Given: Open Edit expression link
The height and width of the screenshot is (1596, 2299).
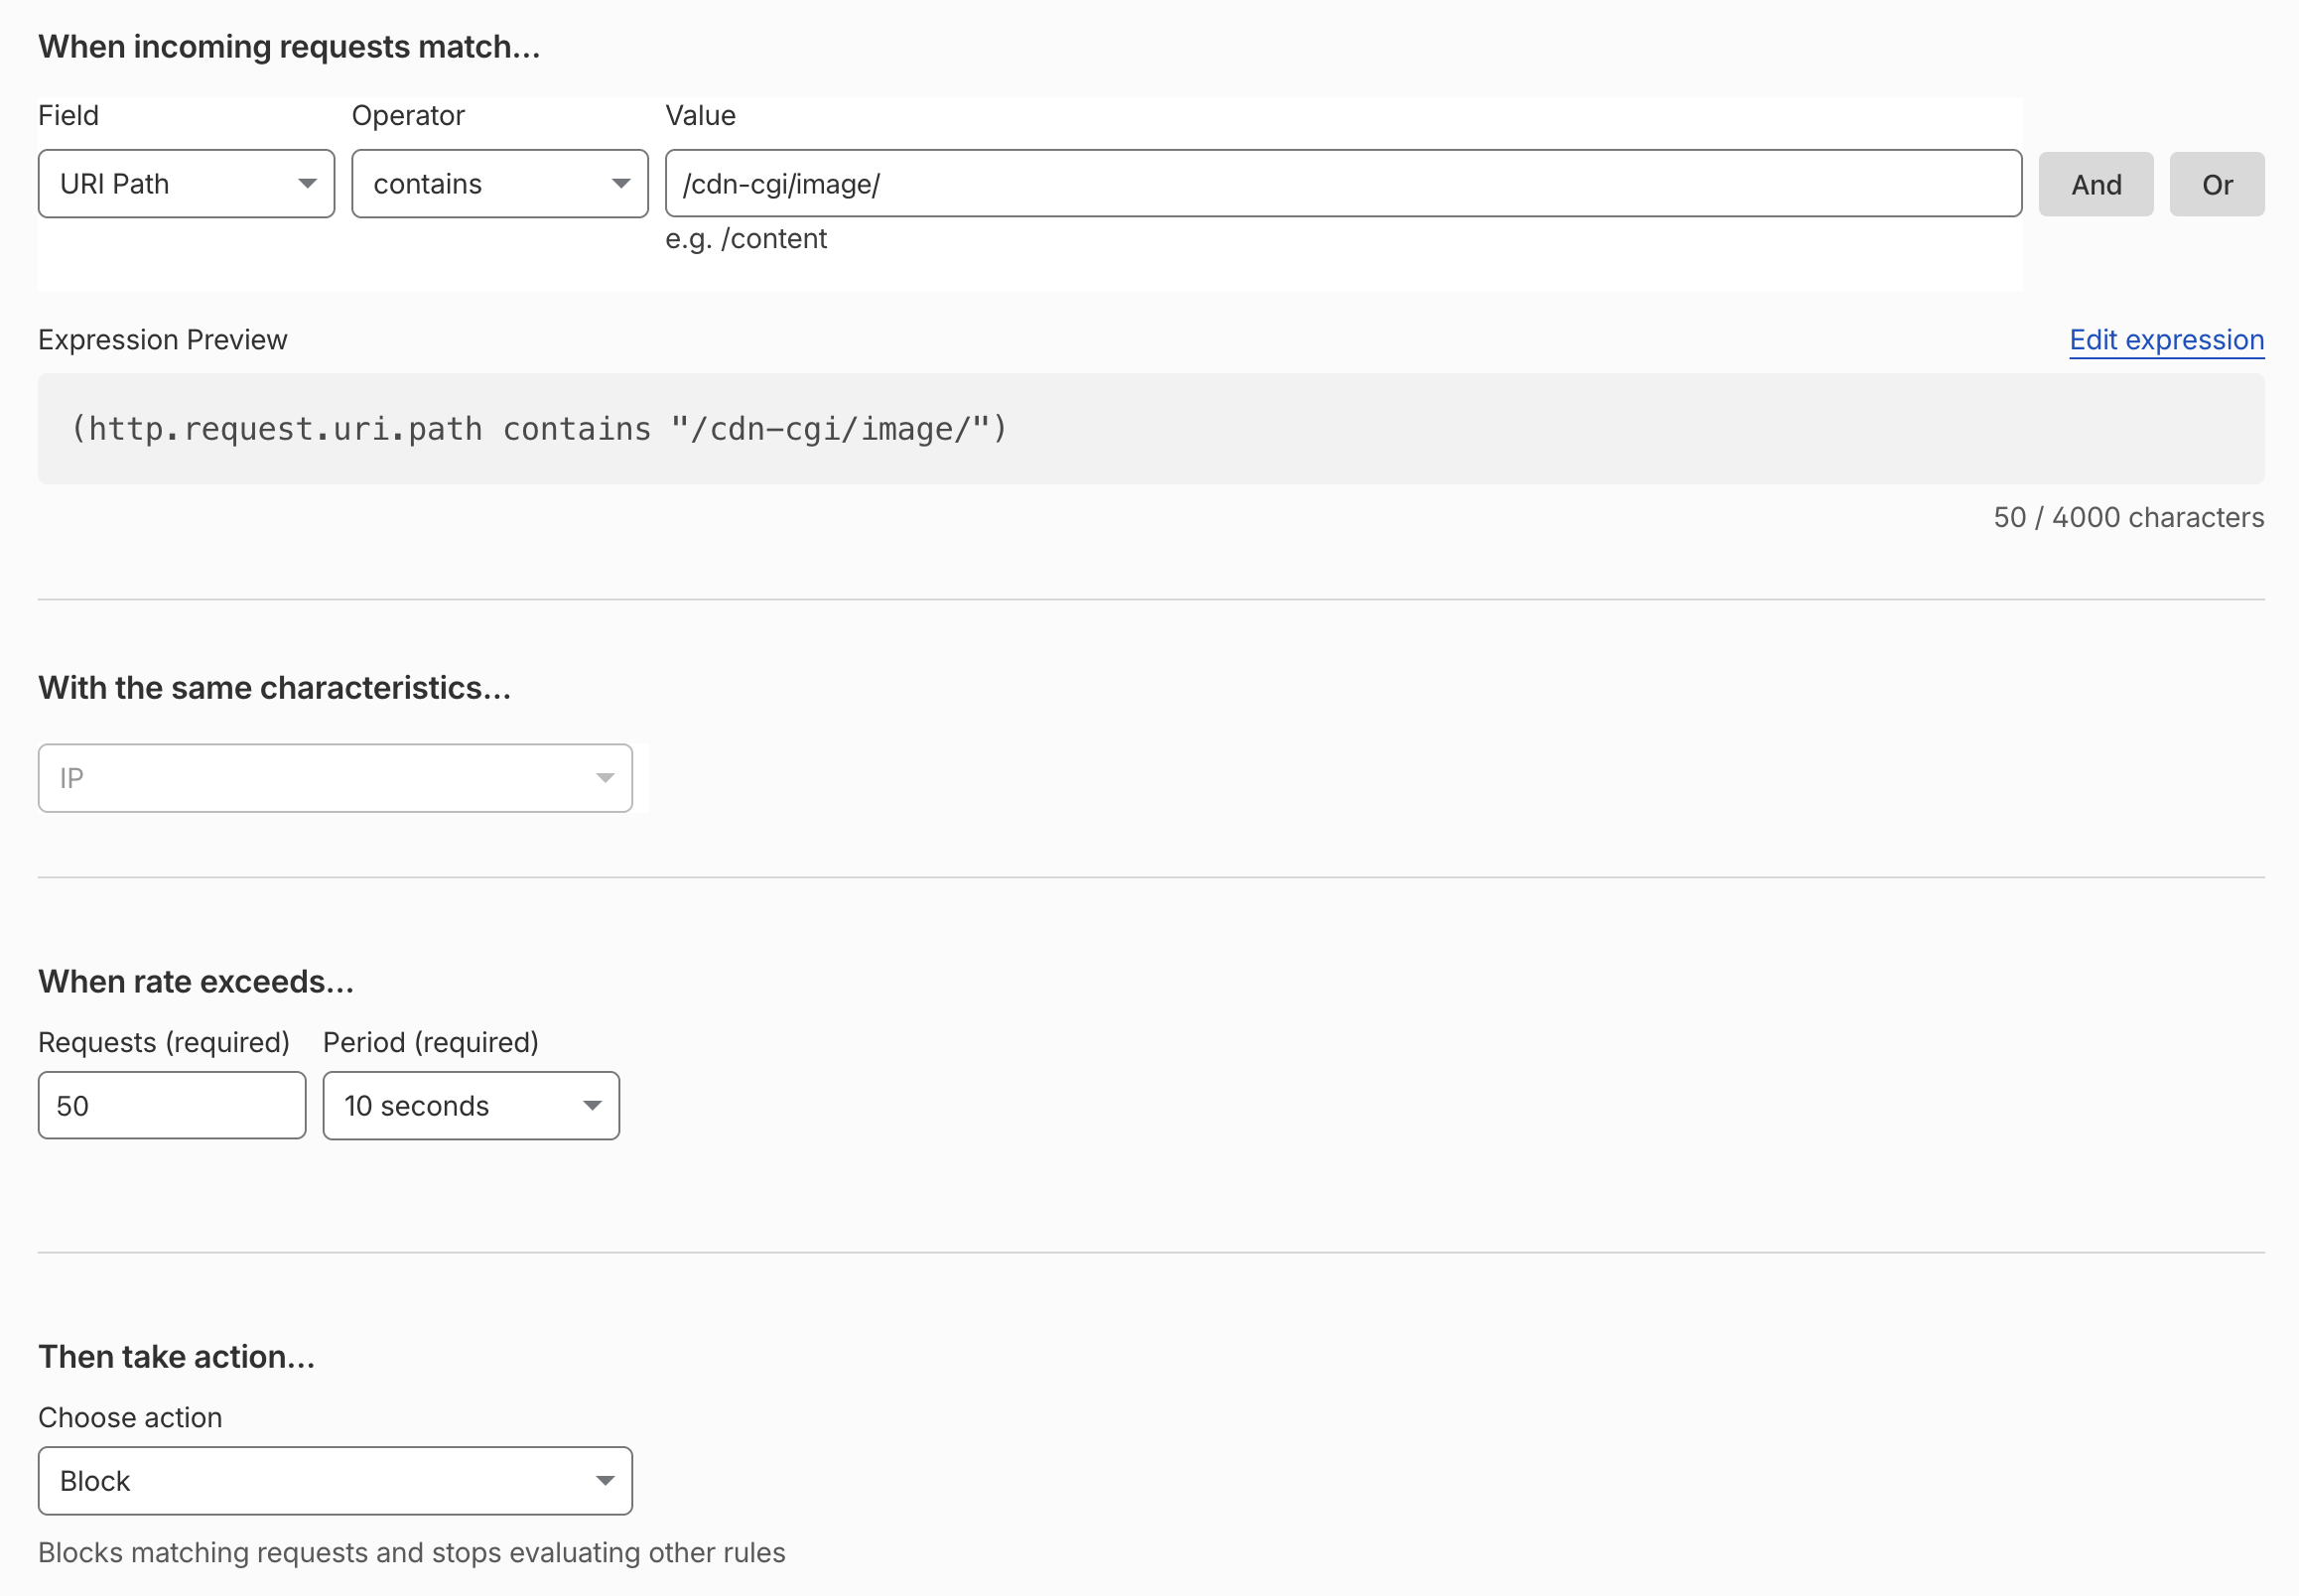Looking at the screenshot, I should point(2166,340).
